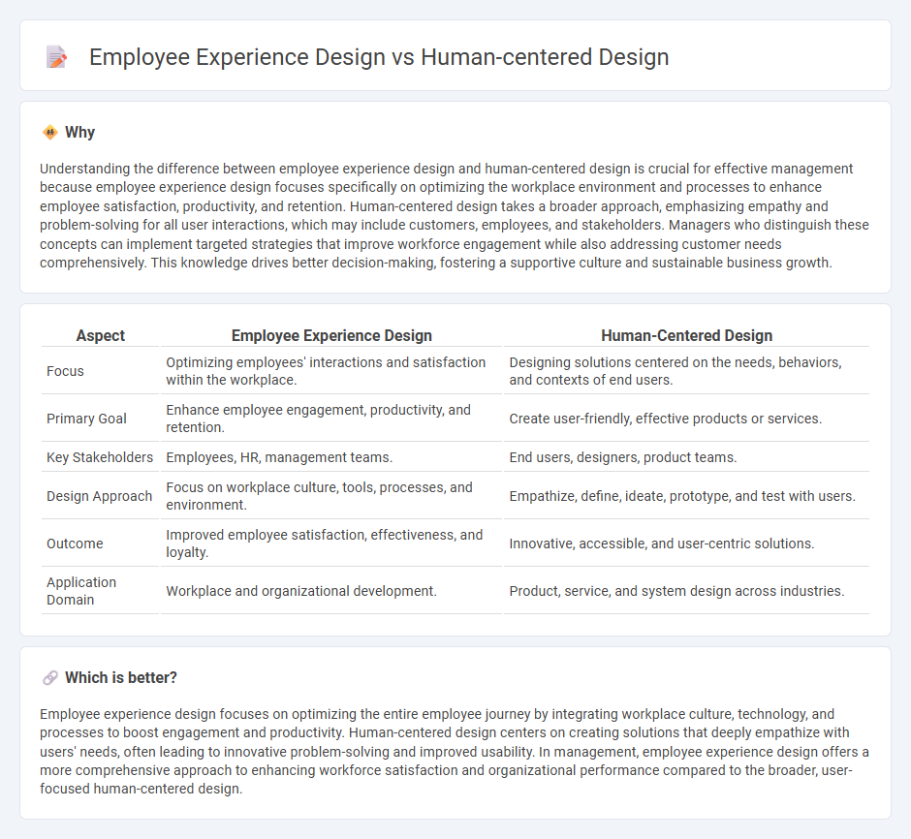Select the Outcome row label

tap(72, 544)
